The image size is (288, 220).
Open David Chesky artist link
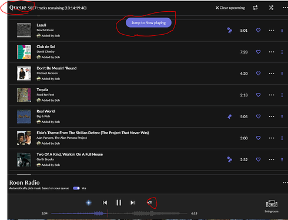[45, 52]
